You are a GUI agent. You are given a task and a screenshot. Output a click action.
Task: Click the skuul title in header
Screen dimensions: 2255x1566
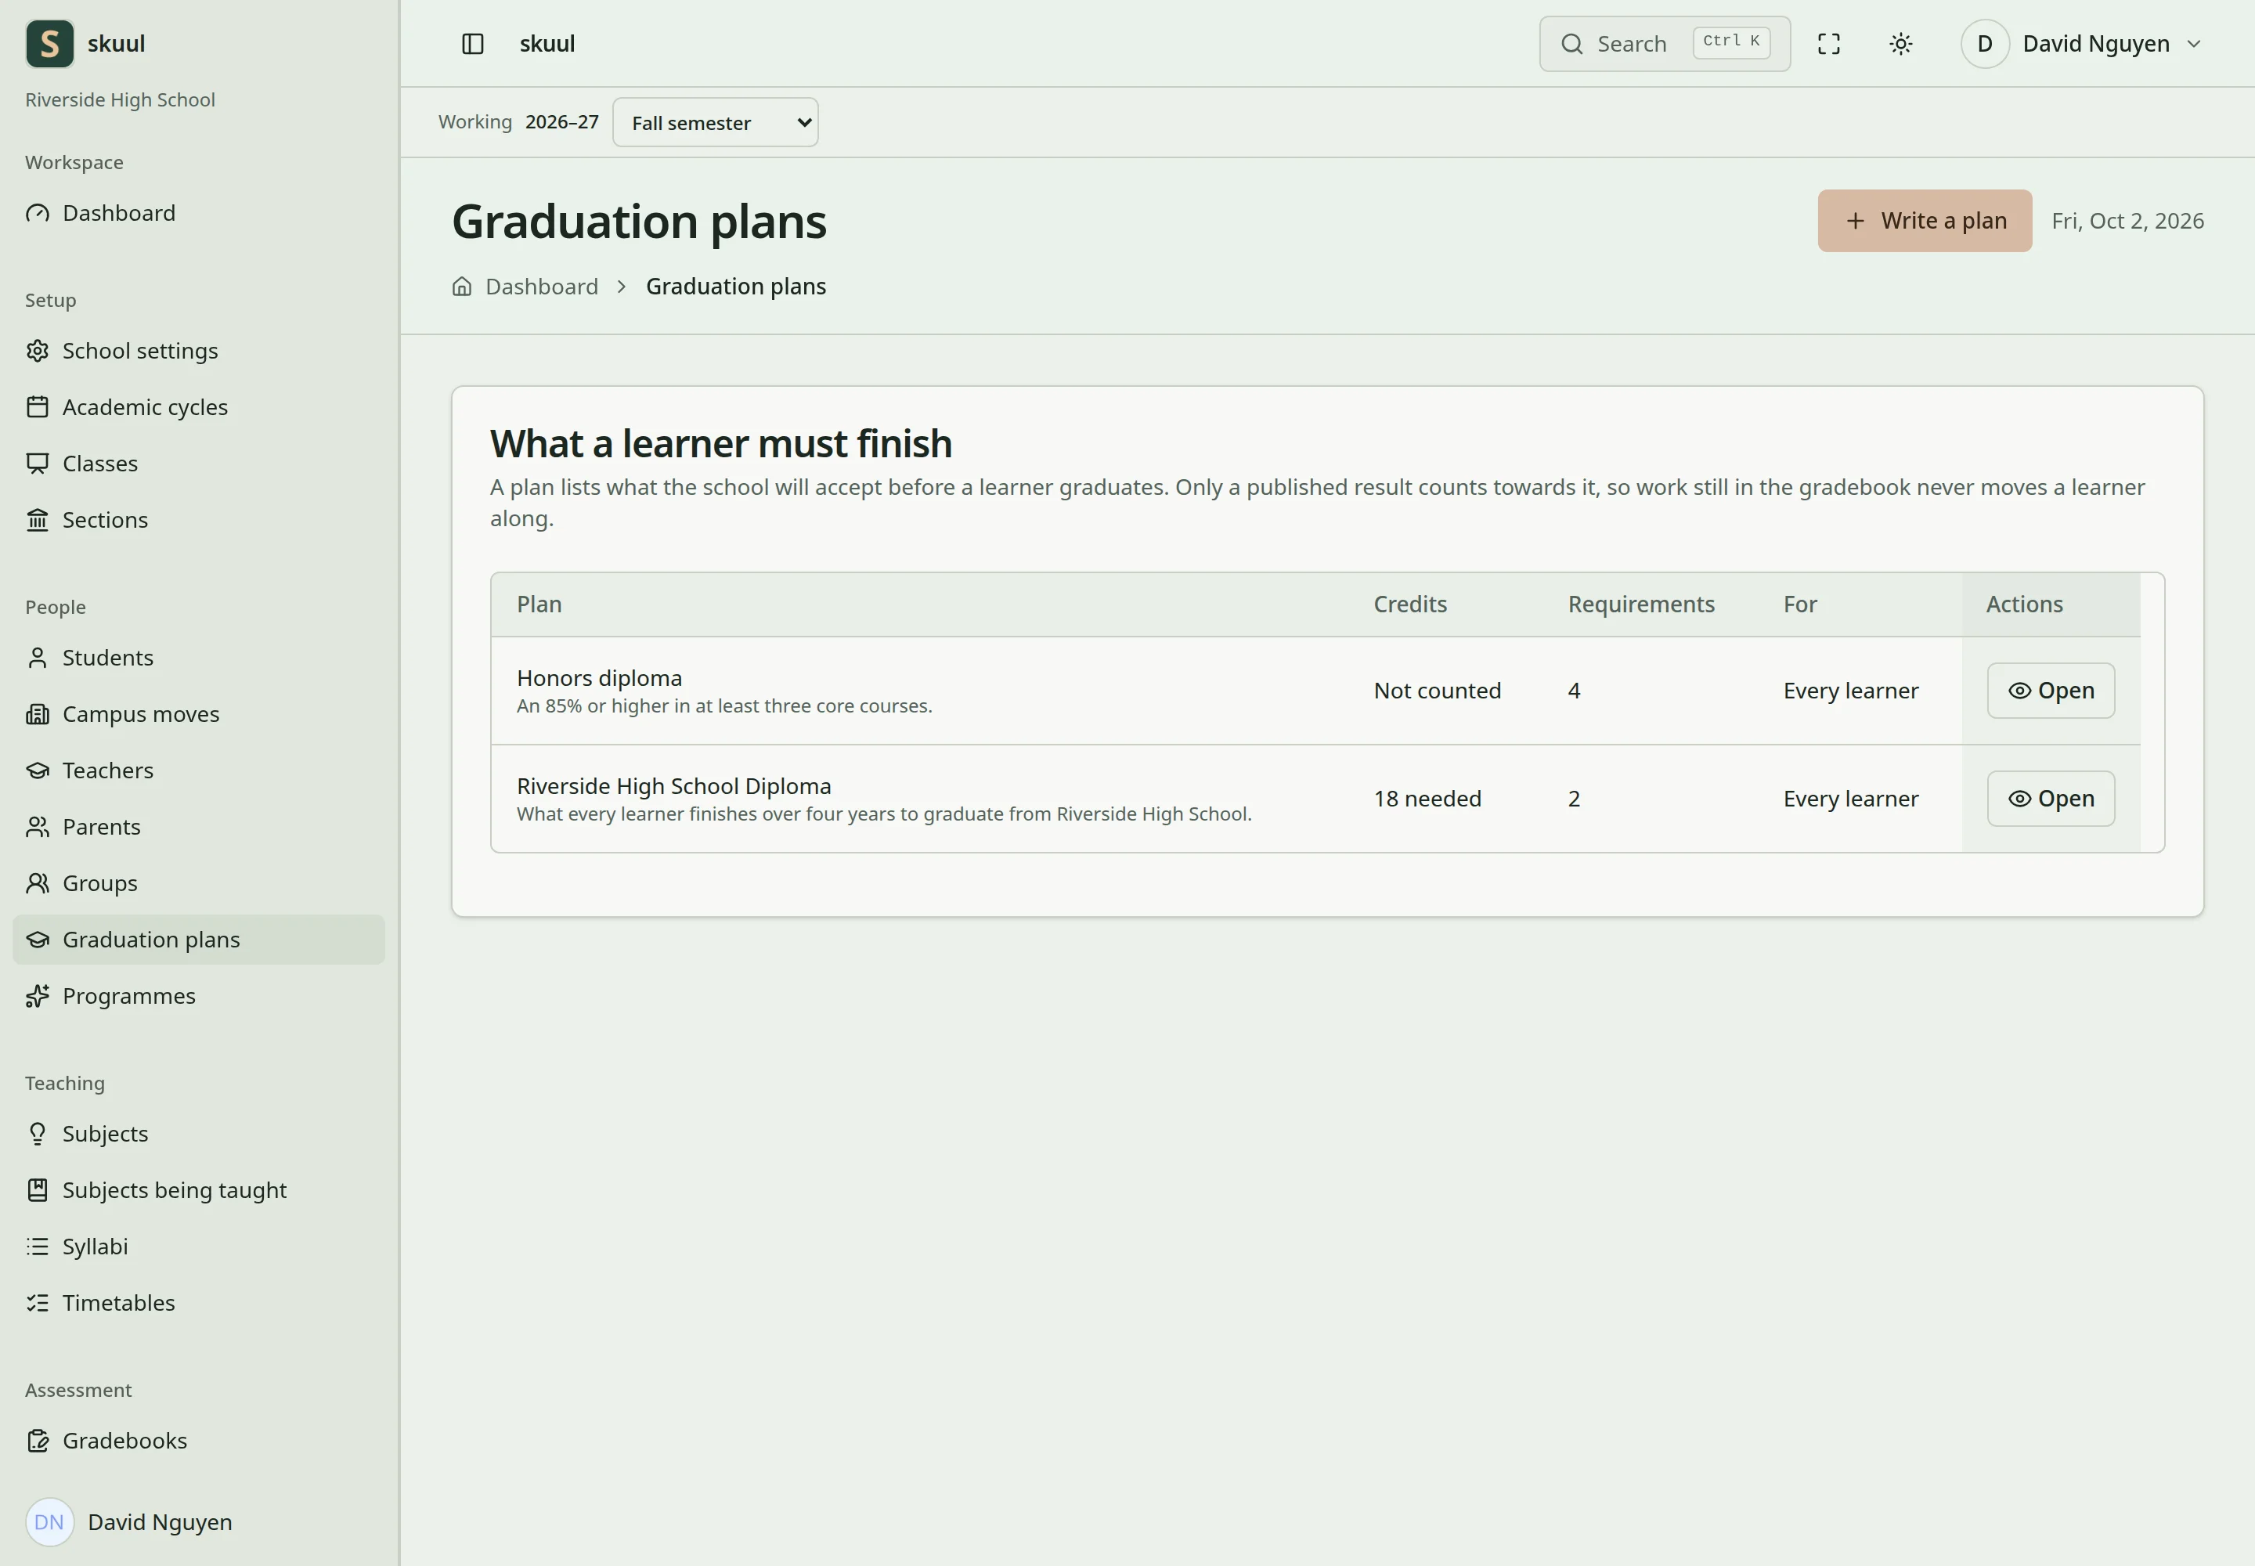(x=547, y=44)
